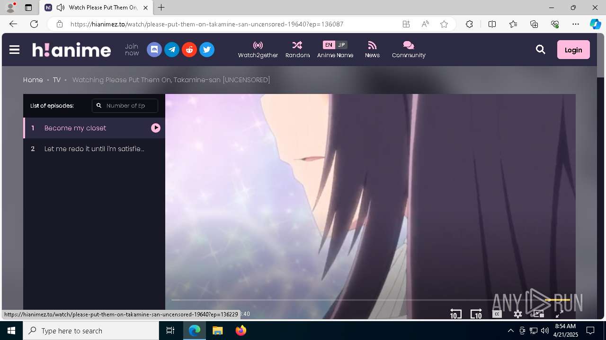The image size is (606, 340).
Task: Close the current browser tab
Action: point(145,8)
